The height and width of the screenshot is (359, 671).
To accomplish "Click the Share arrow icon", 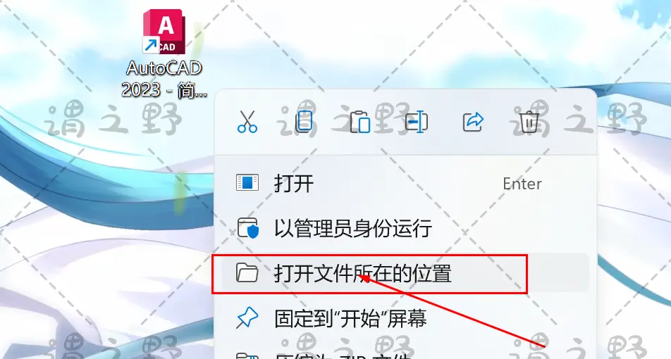I will coord(474,122).
